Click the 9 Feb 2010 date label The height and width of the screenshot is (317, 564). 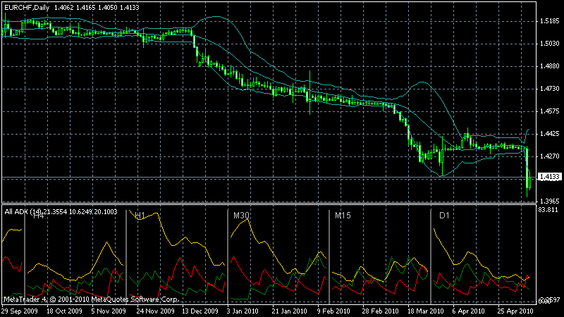click(333, 311)
